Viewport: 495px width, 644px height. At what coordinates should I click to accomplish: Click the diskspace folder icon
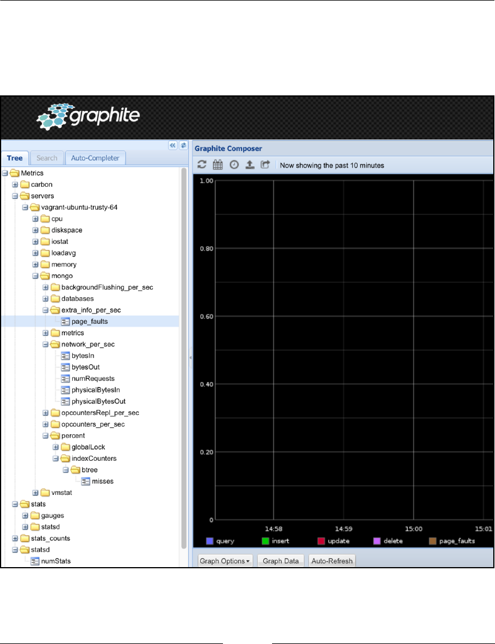[x=45, y=231]
